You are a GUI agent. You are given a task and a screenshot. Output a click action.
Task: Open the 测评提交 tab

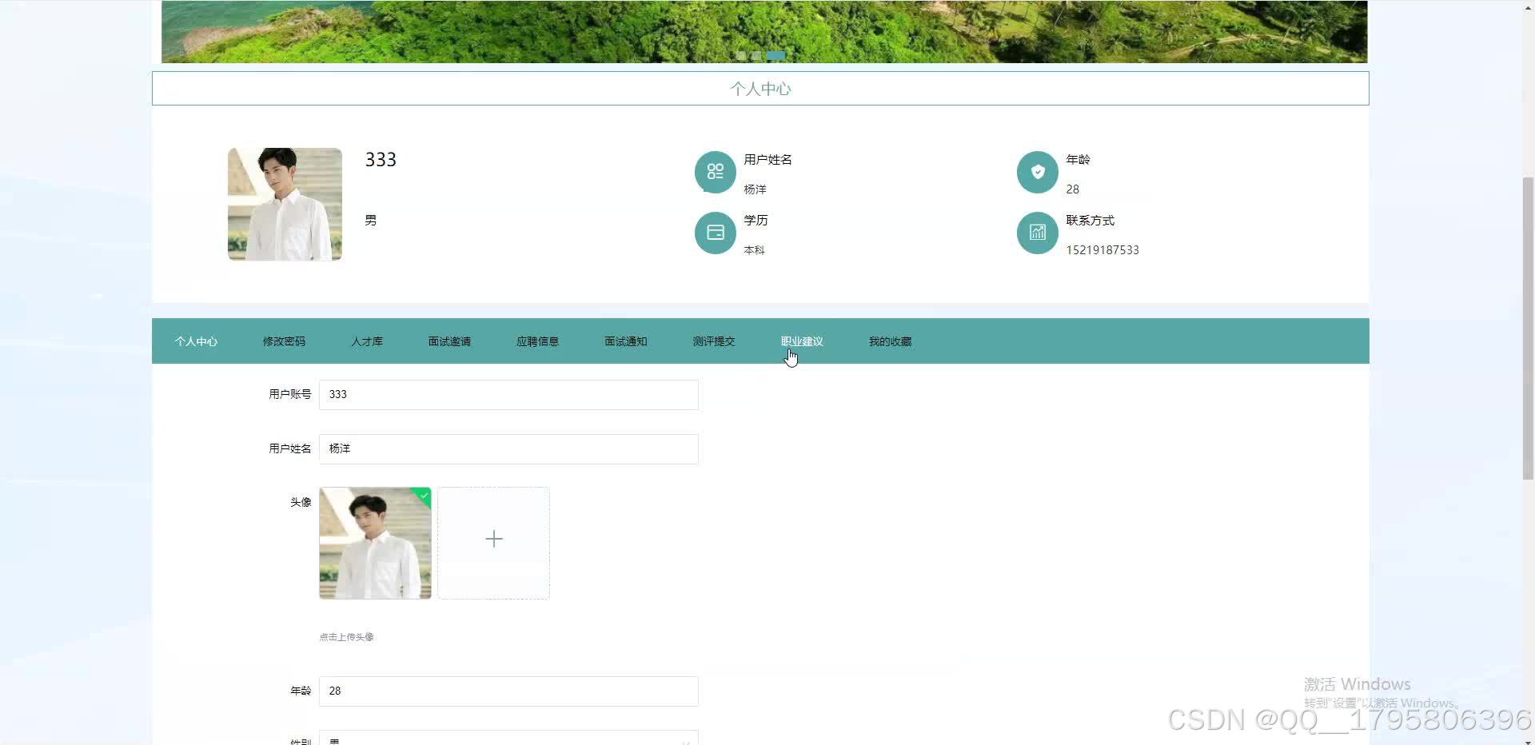pyautogui.click(x=714, y=341)
